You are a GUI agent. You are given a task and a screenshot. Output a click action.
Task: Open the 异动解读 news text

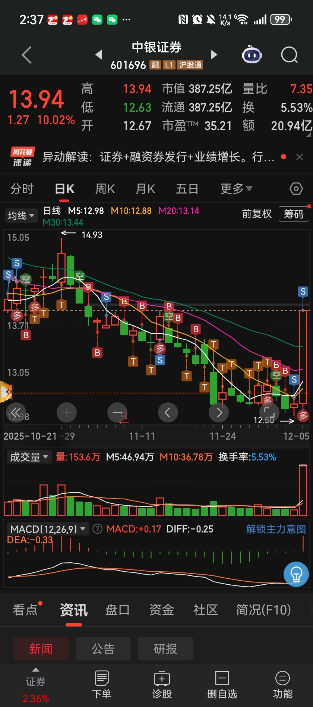tap(158, 157)
